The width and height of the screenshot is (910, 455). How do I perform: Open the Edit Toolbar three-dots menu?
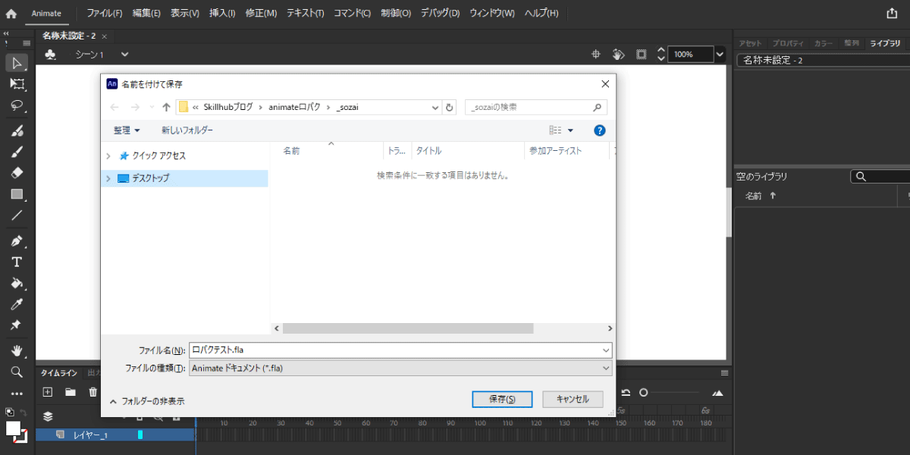tap(17, 394)
